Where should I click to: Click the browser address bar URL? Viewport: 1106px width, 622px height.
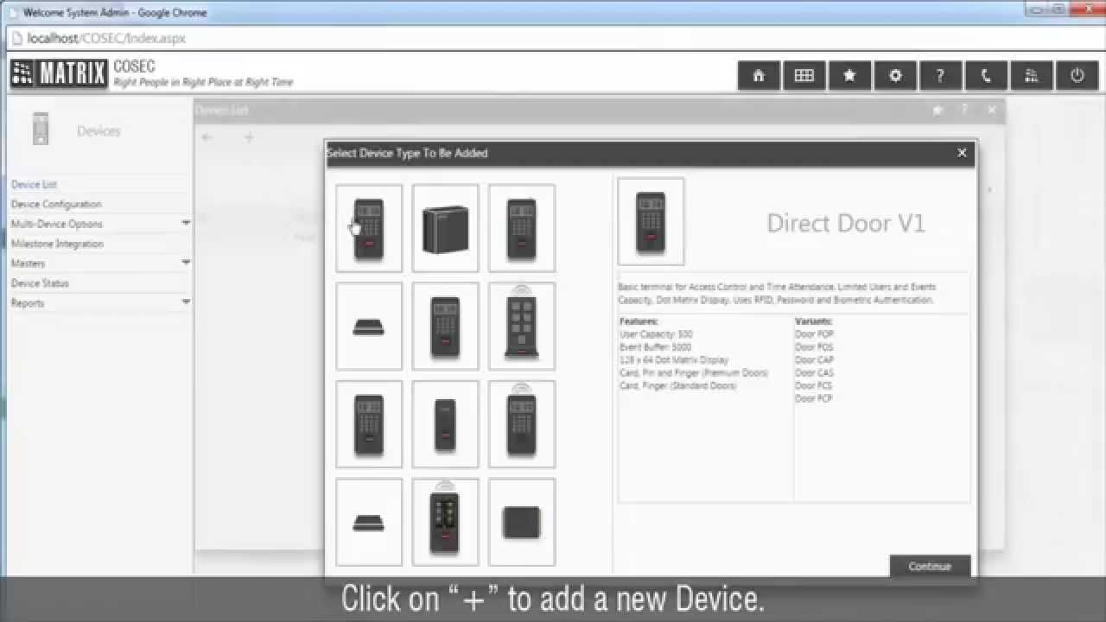[x=106, y=39]
